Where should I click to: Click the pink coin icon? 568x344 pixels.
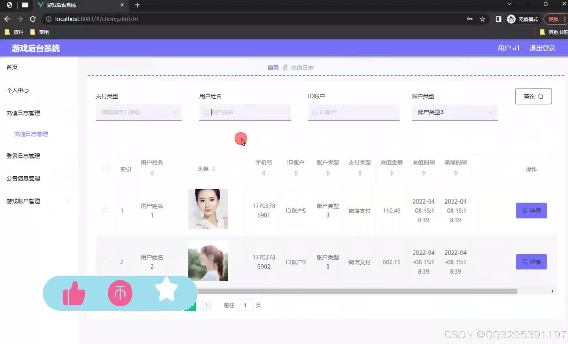click(120, 293)
